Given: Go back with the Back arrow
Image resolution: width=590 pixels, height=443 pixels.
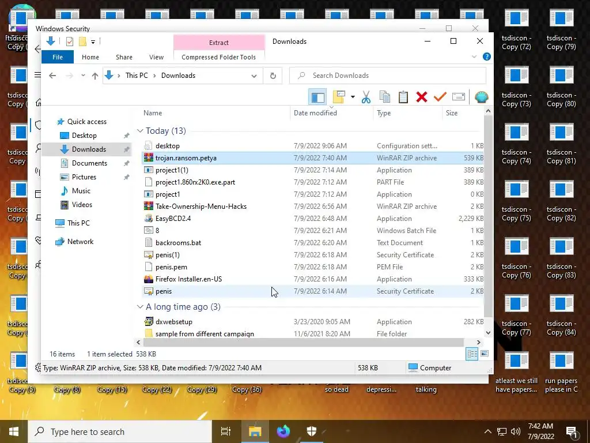Looking at the screenshot, I should pos(52,76).
